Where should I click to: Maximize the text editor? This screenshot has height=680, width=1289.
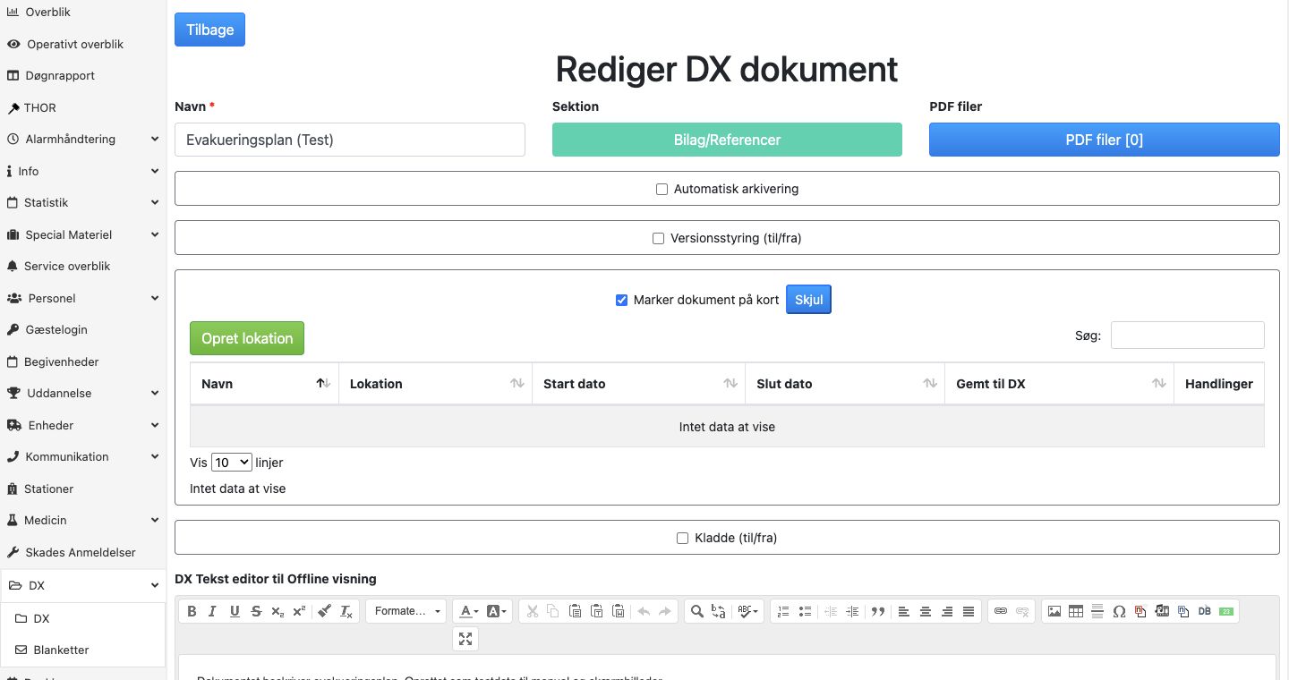pos(465,638)
